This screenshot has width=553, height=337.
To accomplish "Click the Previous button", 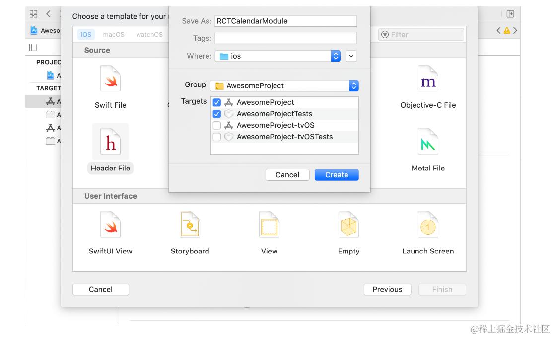I will pos(387,289).
